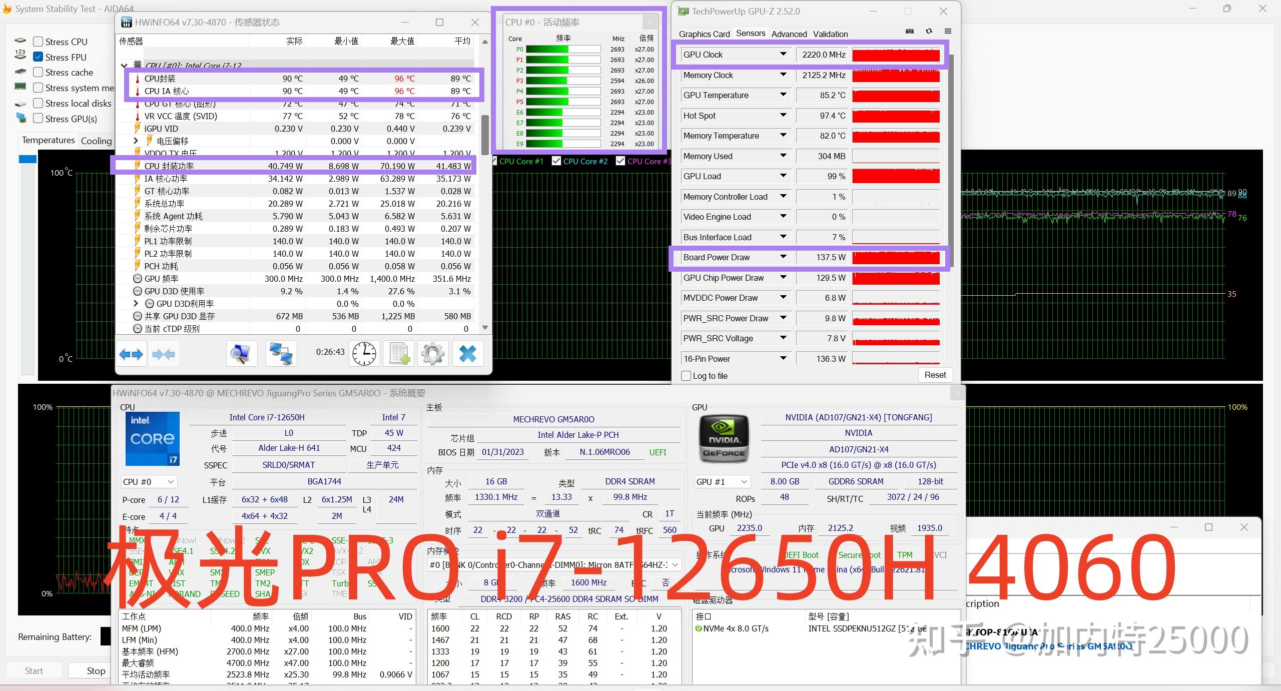Open the GPU #1 selector dropdown
The height and width of the screenshot is (691, 1281).
tap(745, 481)
